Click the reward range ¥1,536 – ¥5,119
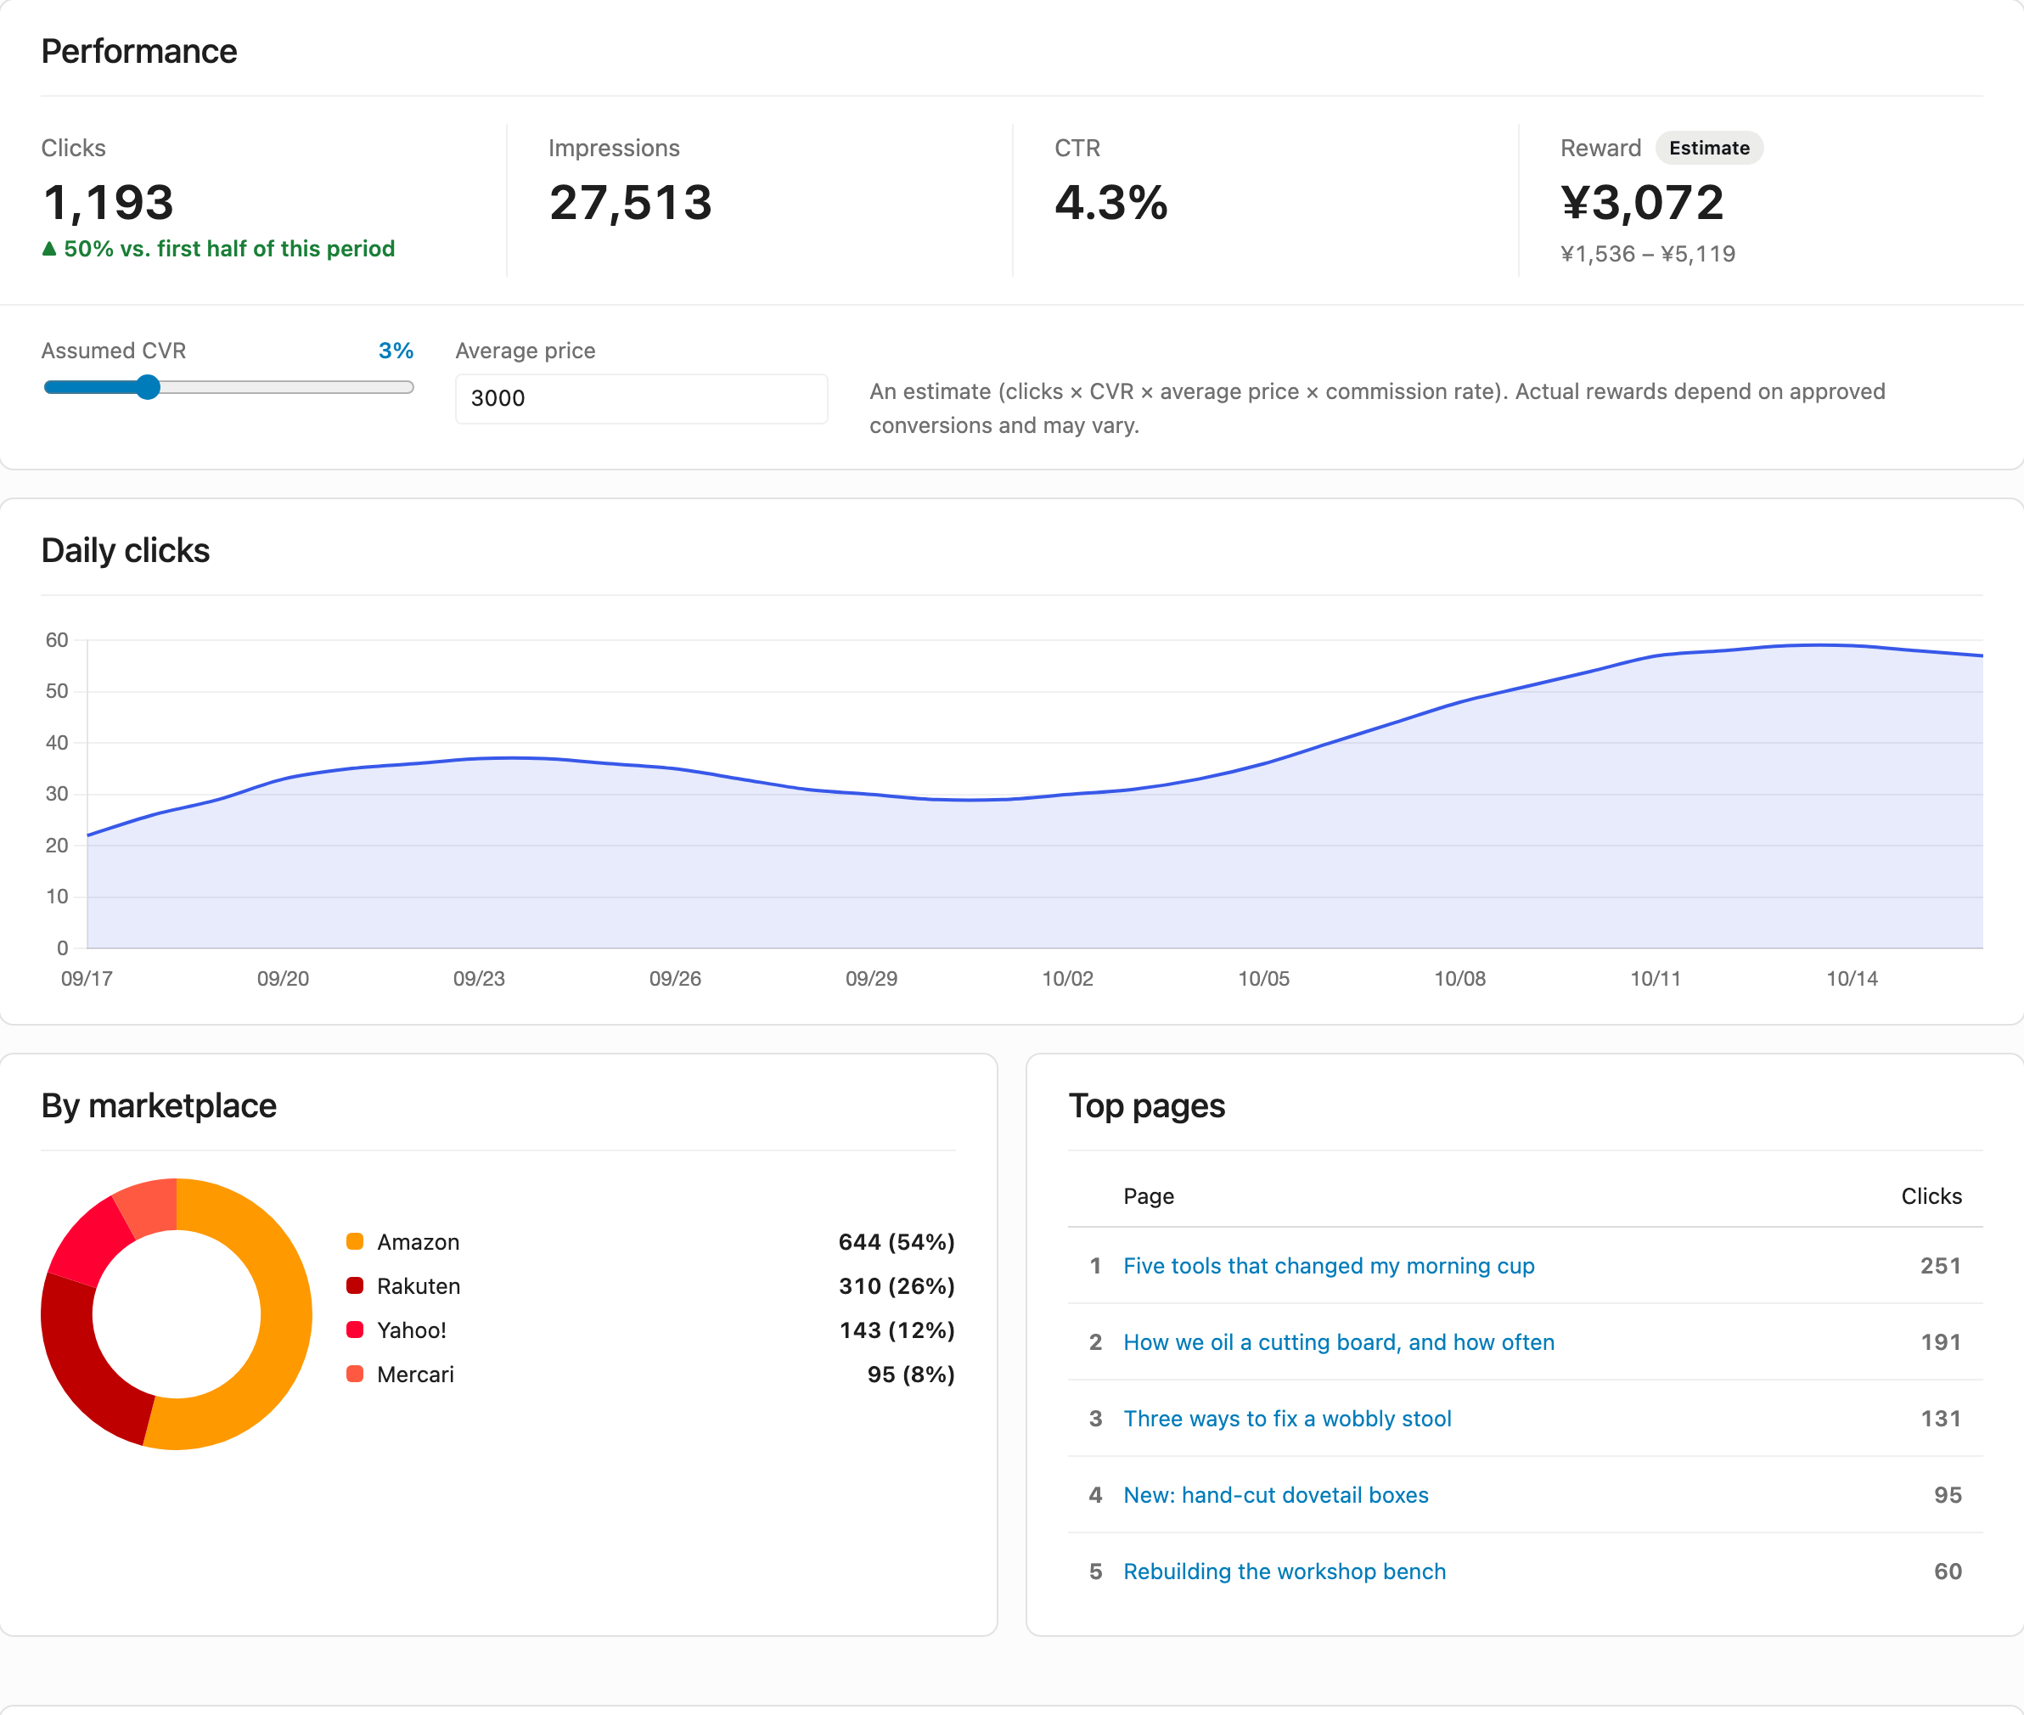 [x=1648, y=255]
